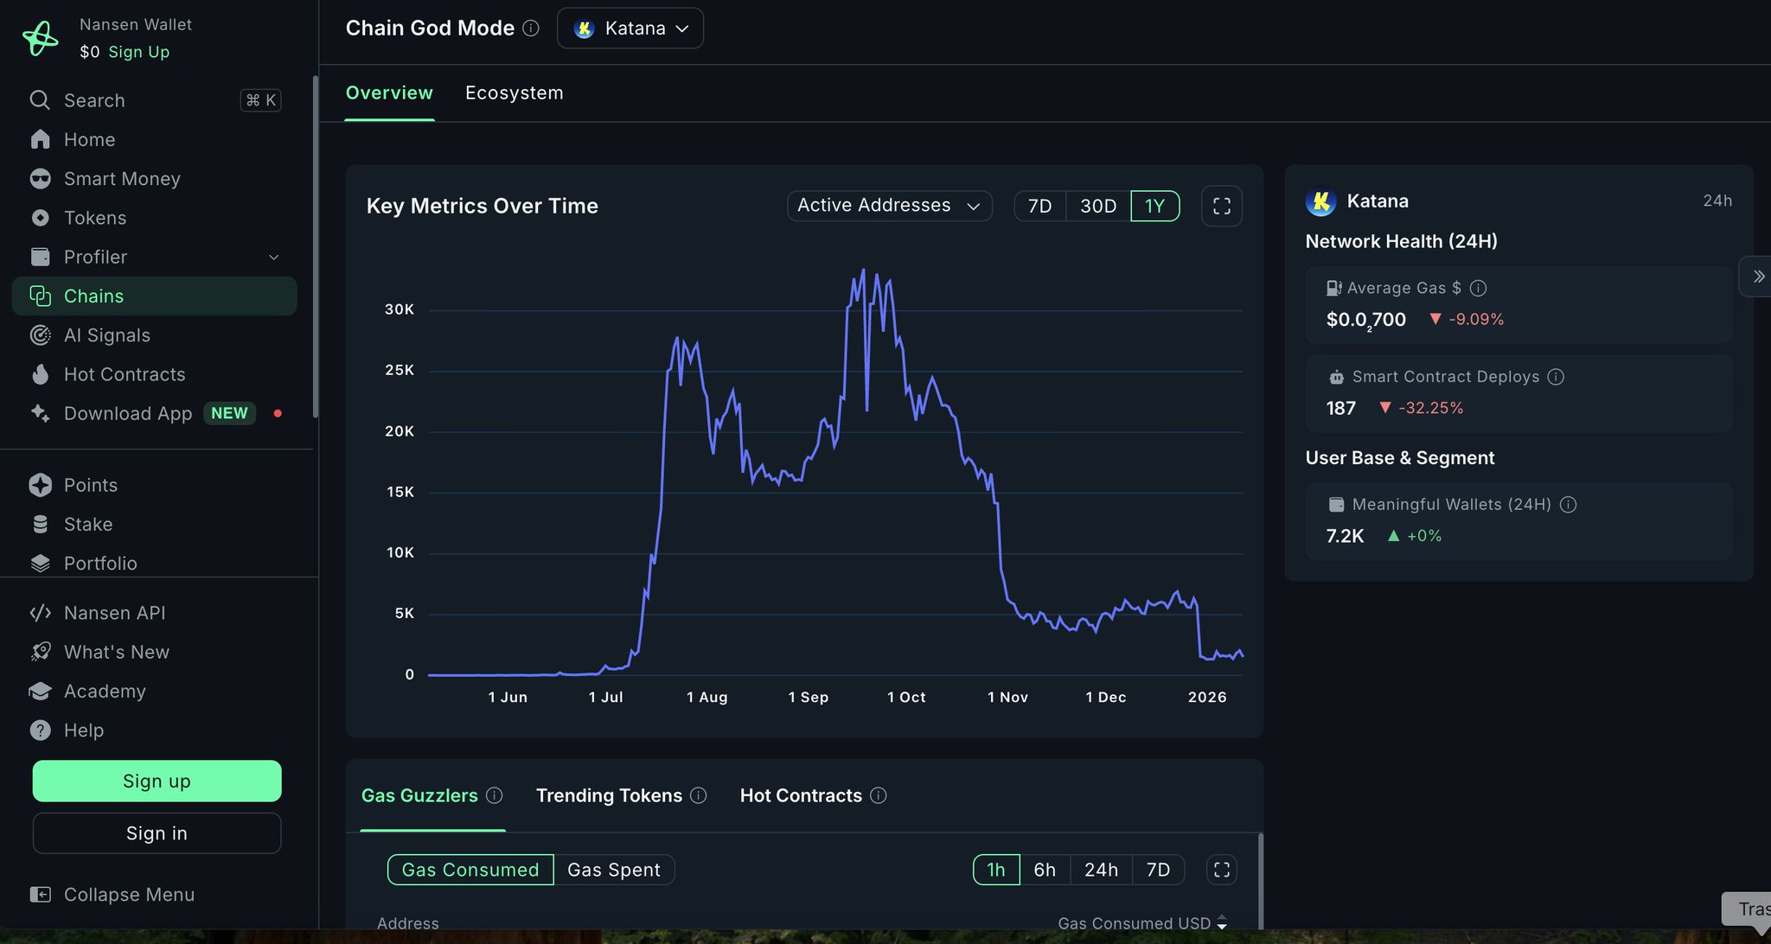Open the Active Addresses metric dropdown
Screen dimensions: 1771x944
click(889, 206)
